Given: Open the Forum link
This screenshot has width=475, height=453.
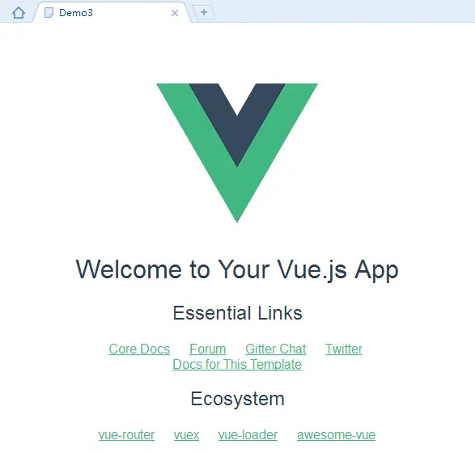Looking at the screenshot, I should coord(207,349).
